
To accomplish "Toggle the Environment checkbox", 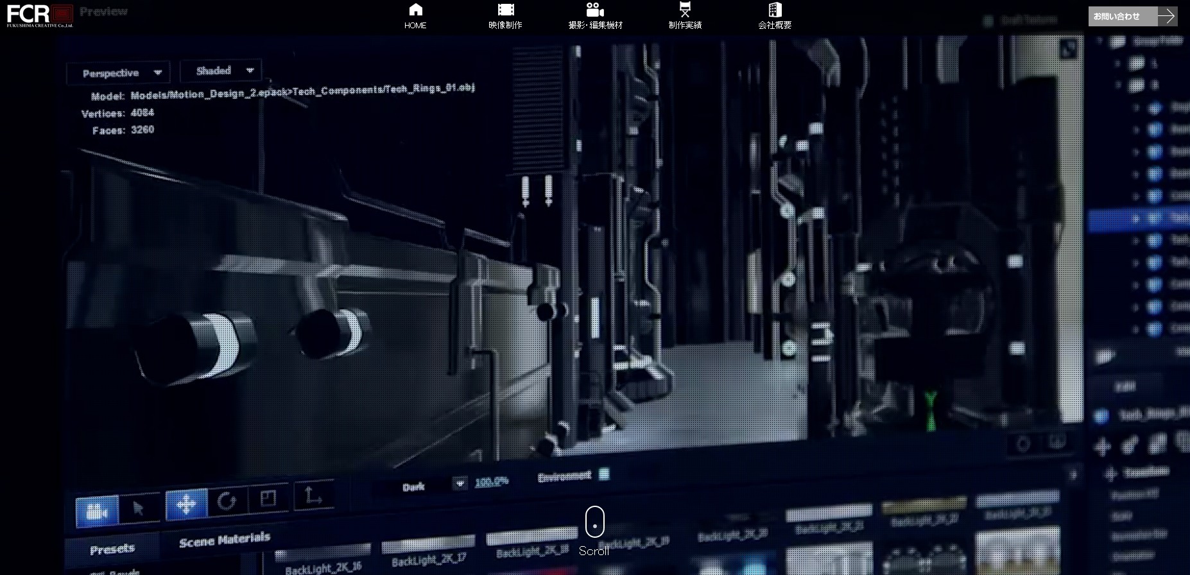I will (x=604, y=474).
